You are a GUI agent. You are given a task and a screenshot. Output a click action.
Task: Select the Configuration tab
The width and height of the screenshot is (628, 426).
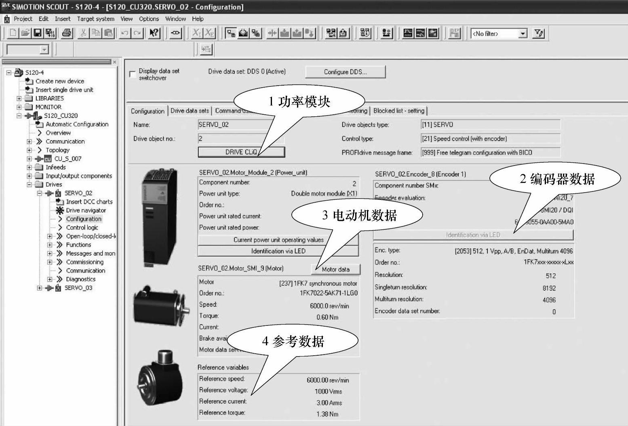148,111
